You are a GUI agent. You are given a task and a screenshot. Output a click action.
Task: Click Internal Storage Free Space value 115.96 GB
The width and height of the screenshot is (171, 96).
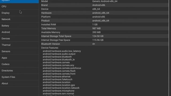tap(98, 40)
